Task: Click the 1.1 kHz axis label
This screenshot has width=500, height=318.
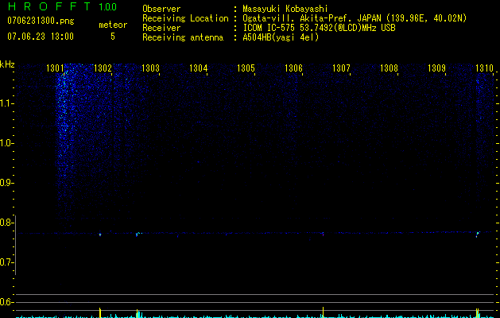Action: [x=6, y=103]
